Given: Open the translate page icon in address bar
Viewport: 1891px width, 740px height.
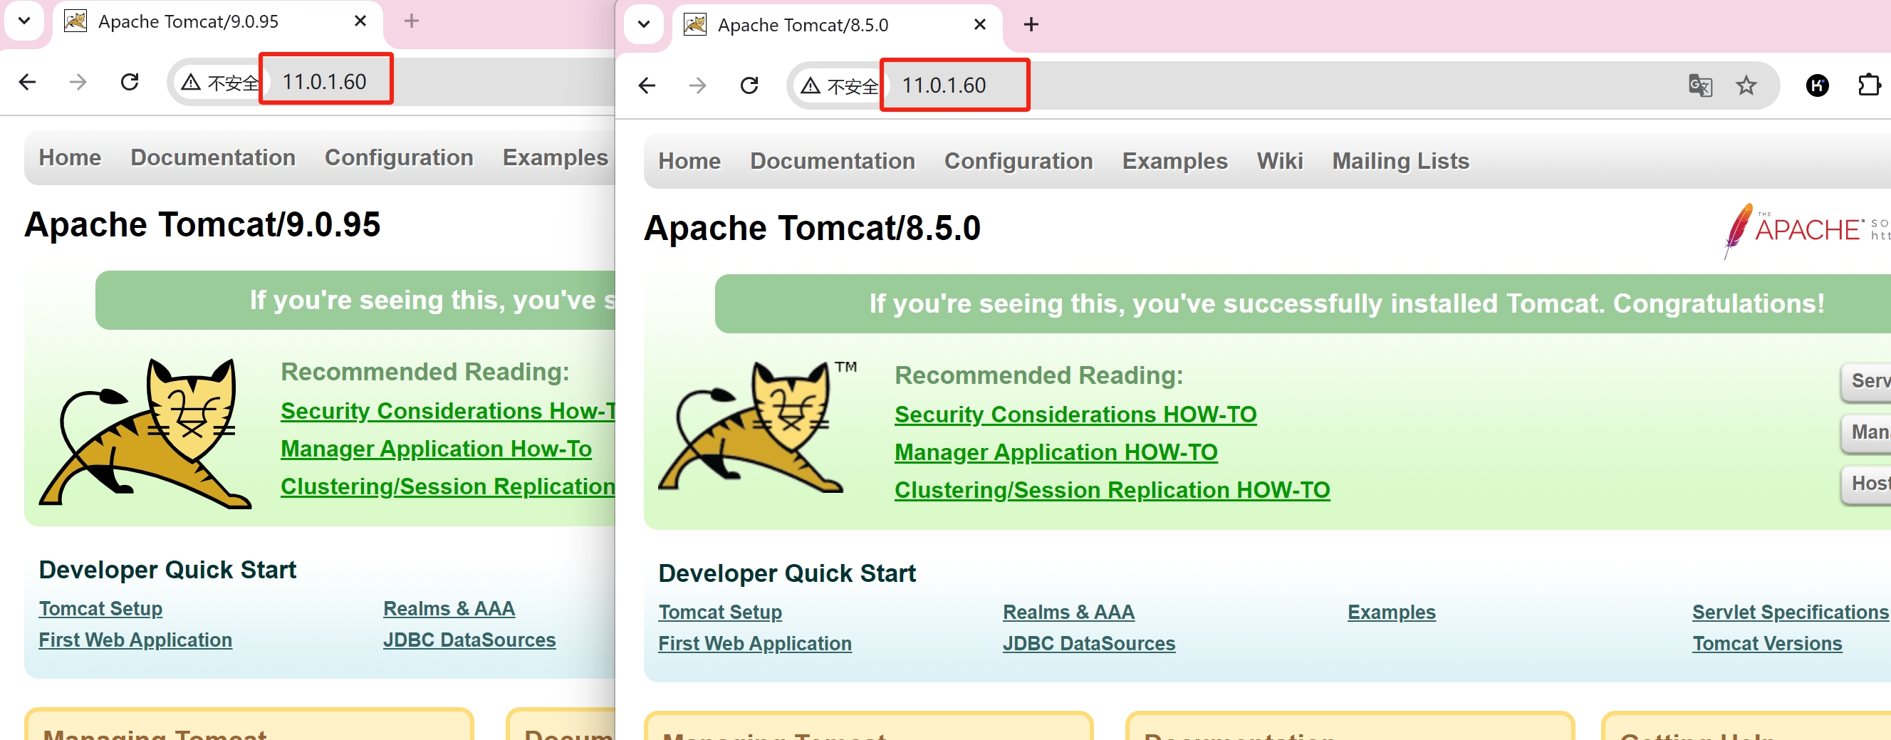Looking at the screenshot, I should click(1700, 85).
